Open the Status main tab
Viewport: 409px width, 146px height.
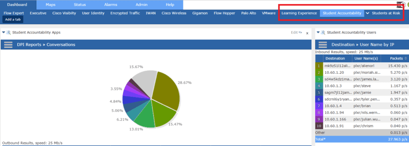[80, 5]
